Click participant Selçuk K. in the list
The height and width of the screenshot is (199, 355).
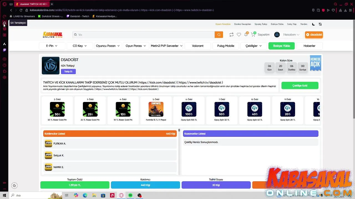point(110,155)
